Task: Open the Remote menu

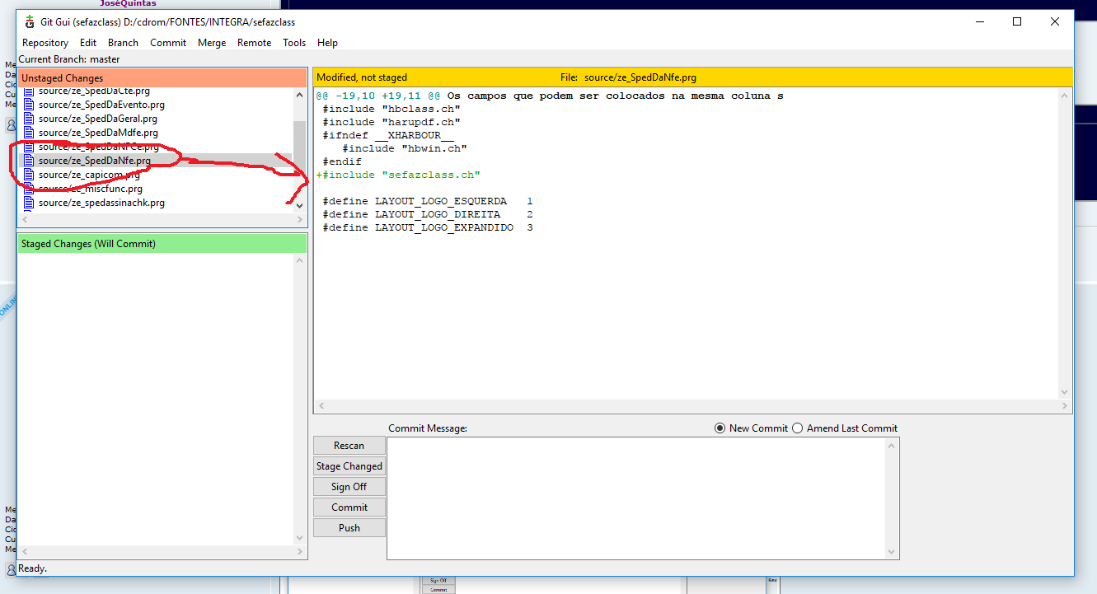Action: pyautogui.click(x=254, y=43)
